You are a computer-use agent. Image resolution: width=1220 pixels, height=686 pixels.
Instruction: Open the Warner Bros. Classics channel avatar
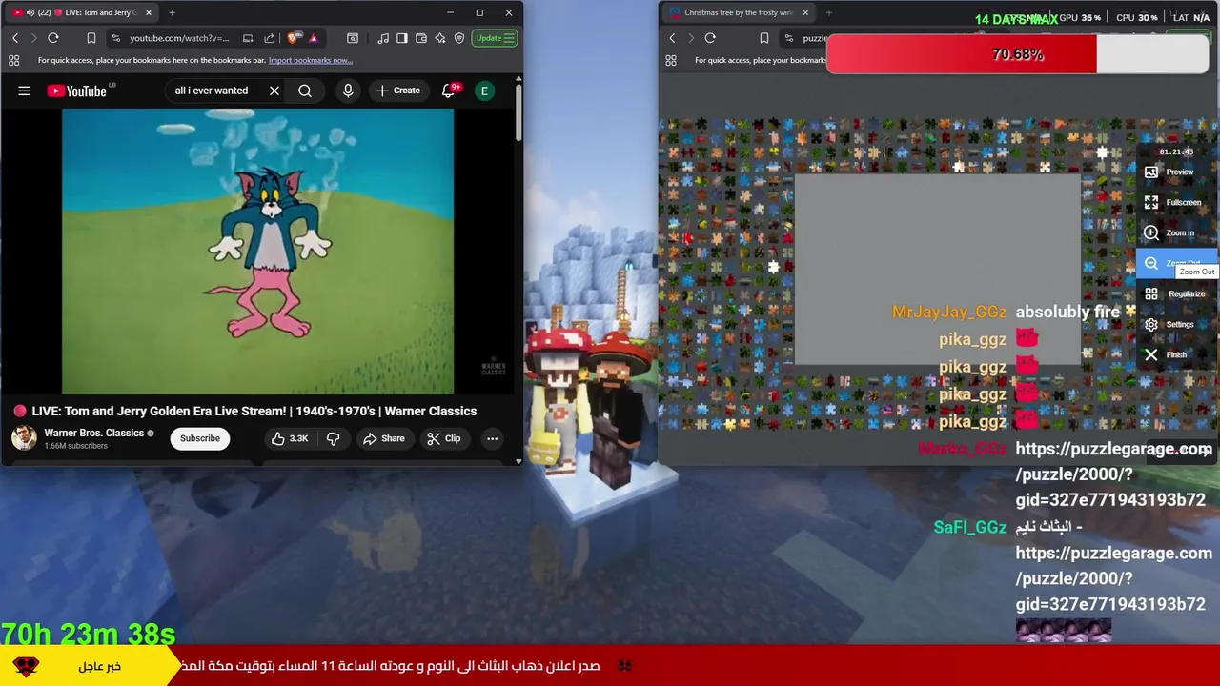tap(24, 437)
